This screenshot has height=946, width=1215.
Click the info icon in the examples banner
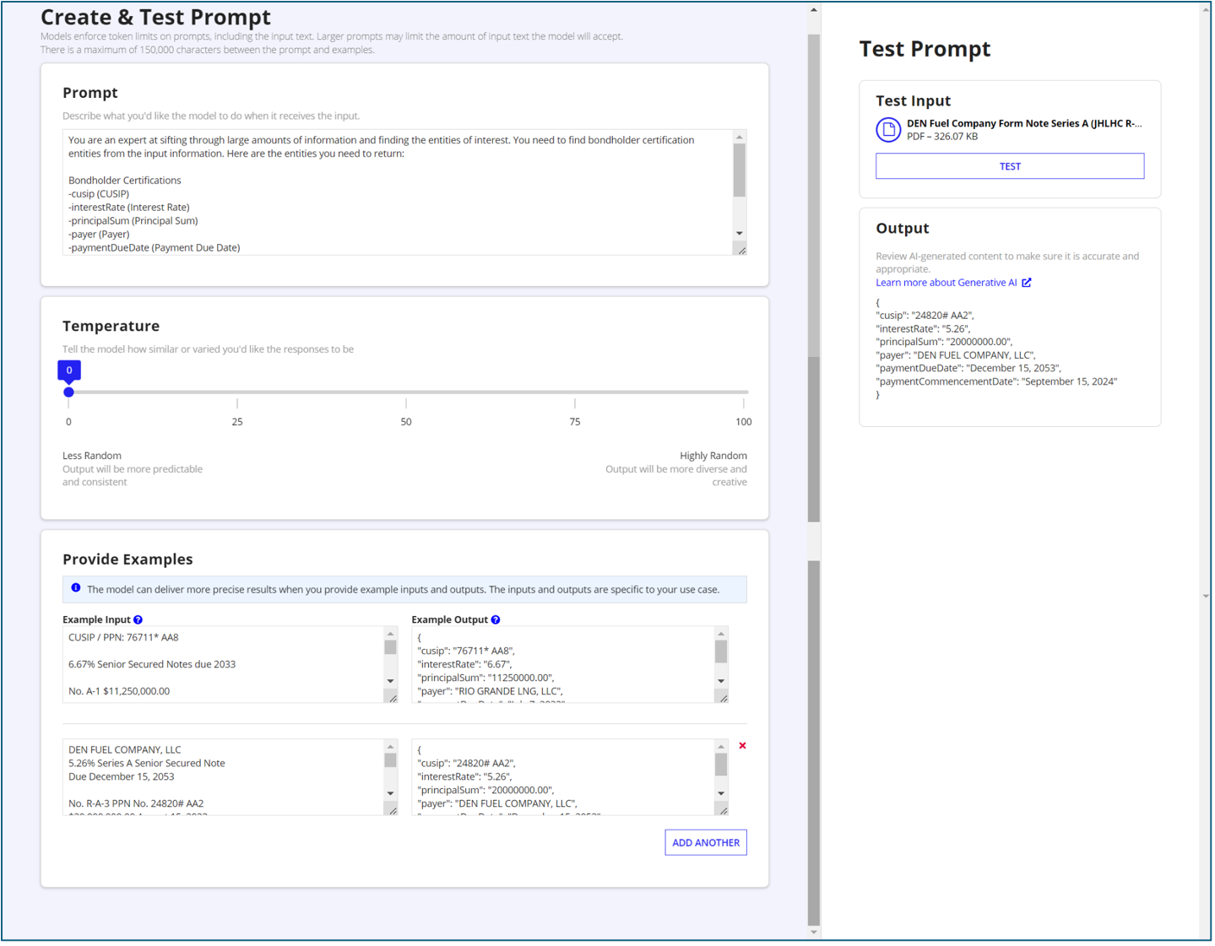(x=76, y=588)
